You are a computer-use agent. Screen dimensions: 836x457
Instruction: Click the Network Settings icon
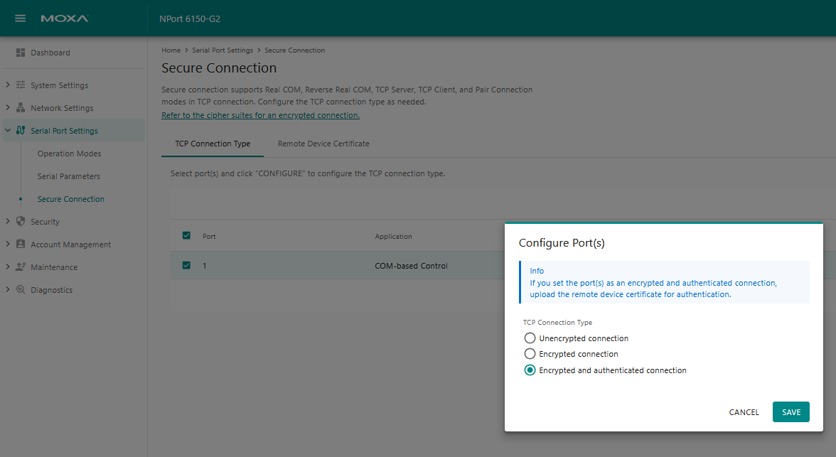(x=21, y=108)
